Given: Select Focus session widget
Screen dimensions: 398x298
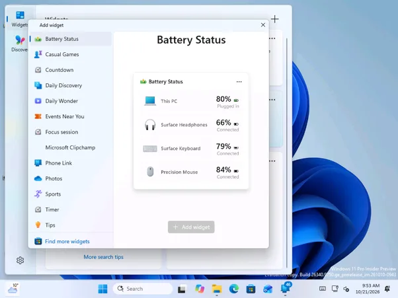Looking at the screenshot, I should tap(71, 132).
